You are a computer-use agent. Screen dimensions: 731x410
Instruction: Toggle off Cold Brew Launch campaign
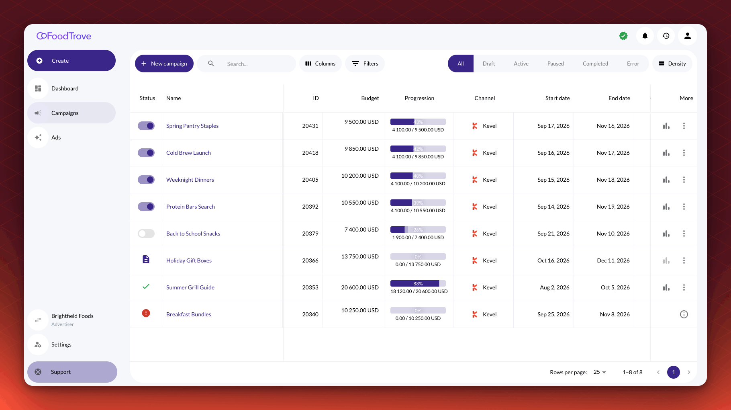[146, 153]
